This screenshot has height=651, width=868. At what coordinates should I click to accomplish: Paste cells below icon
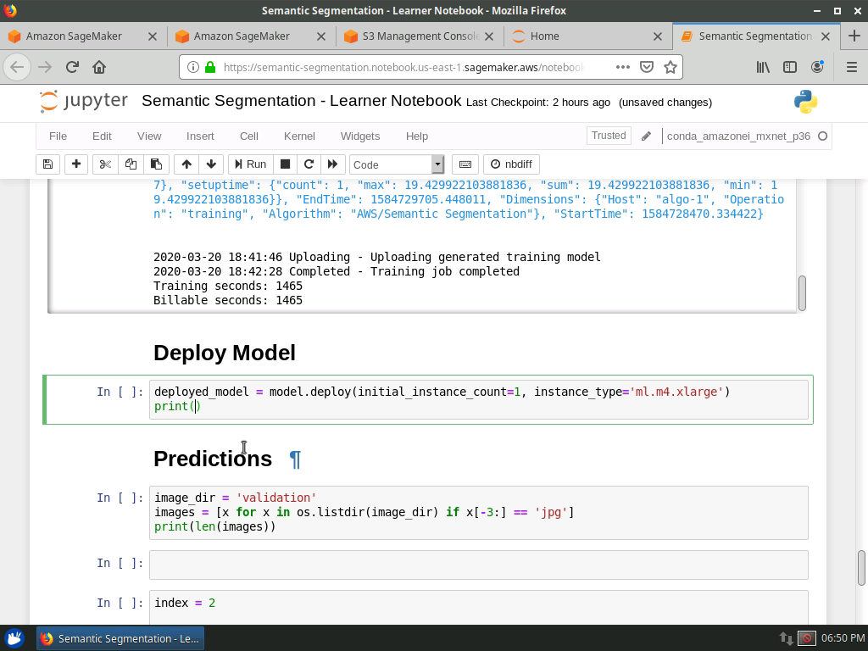(156, 164)
